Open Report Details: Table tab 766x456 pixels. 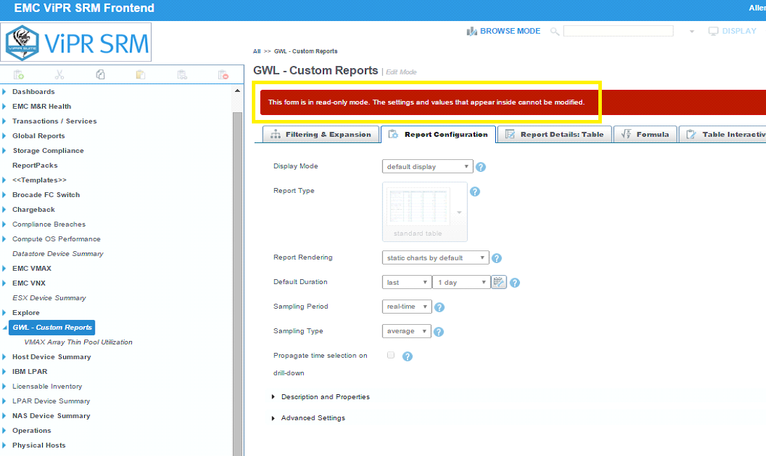tap(554, 135)
